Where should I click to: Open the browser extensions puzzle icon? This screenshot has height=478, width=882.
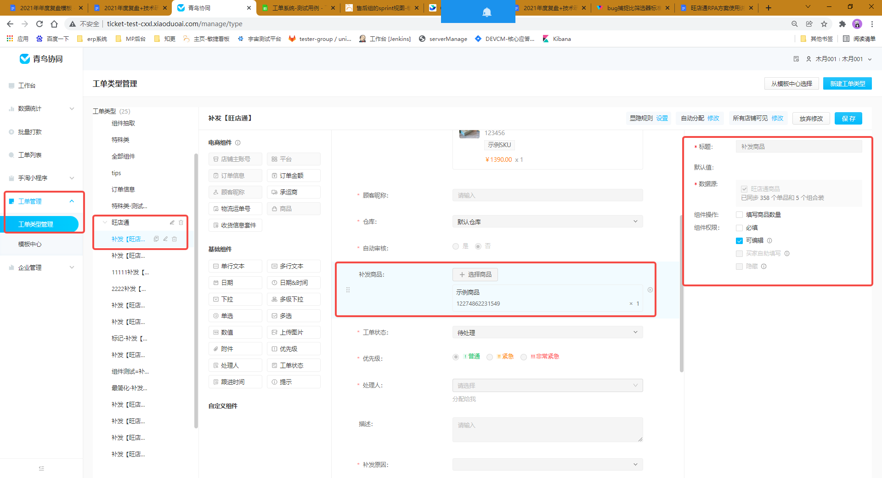842,24
